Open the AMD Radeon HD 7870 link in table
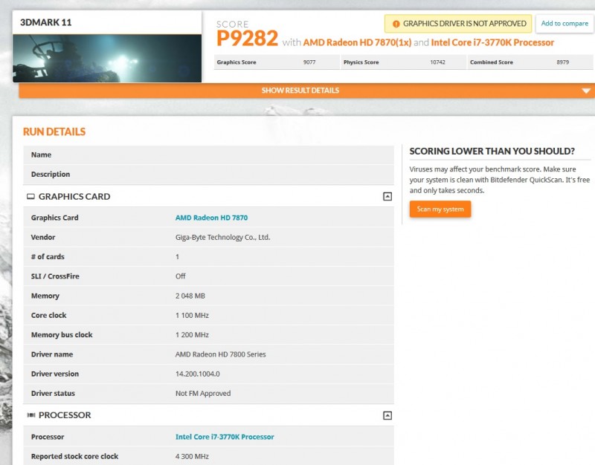The height and width of the screenshot is (465, 595). coord(211,218)
